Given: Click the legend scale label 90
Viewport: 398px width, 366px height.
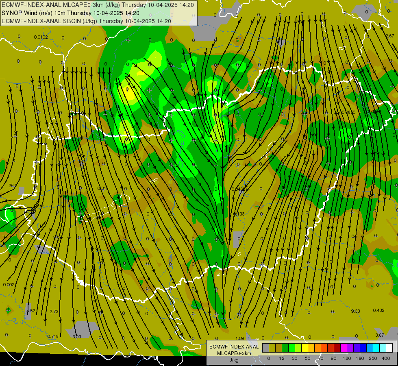Looking at the screenshot, I should [333, 358].
